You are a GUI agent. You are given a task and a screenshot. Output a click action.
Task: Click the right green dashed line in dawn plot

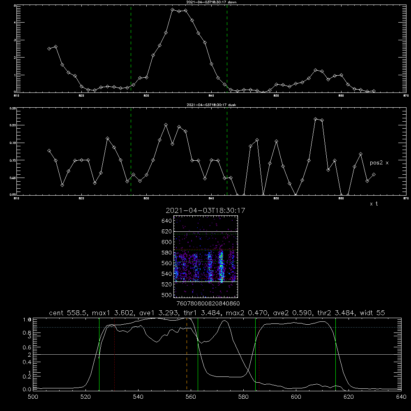pos(227,48)
